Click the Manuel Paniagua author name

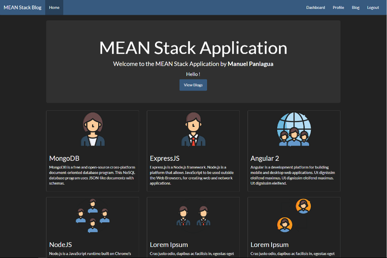click(250, 64)
